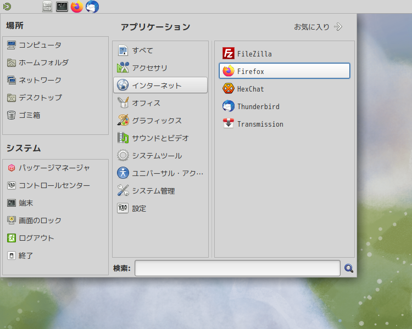This screenshot has width=412, height=329.
Task: Open terminal launcher in top panel
Action: [62, 7]
